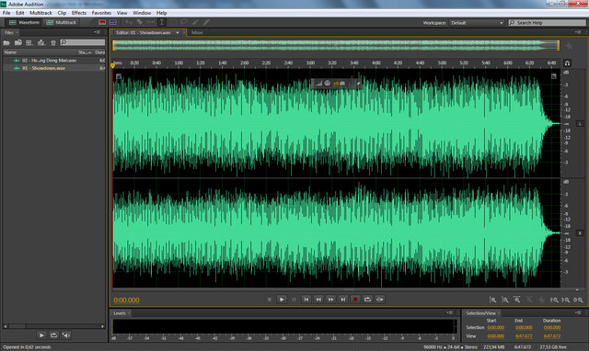Sort files by Name column

pyautogui.click(x=10, y=52)
